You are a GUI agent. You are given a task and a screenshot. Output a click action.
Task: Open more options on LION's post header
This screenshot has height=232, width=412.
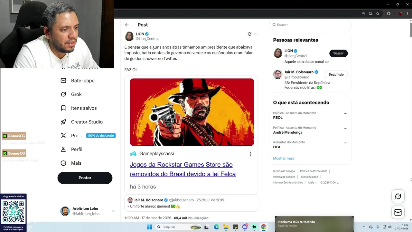click(x=256, y=34)
